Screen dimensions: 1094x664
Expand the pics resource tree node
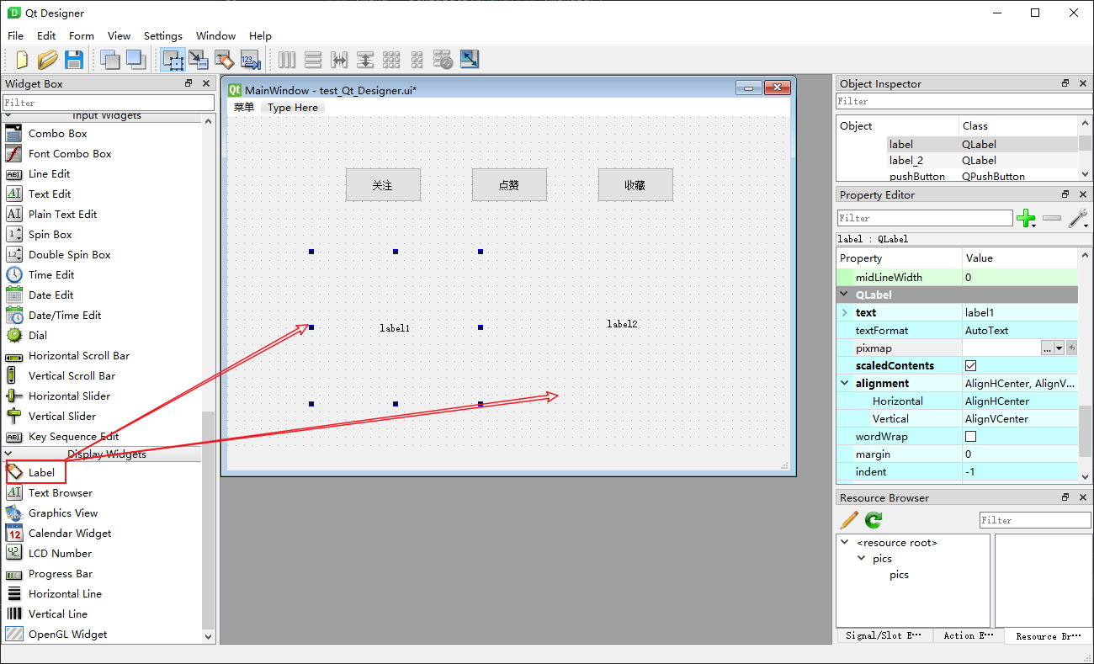(x=860, y=558)
